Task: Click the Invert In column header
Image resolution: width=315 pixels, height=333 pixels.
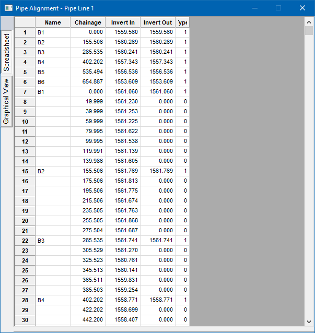Action: coord(123,22)
